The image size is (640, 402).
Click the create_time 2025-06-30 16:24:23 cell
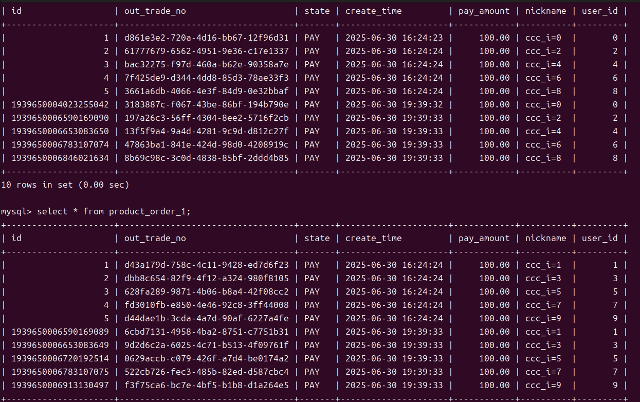click(394, 38)
